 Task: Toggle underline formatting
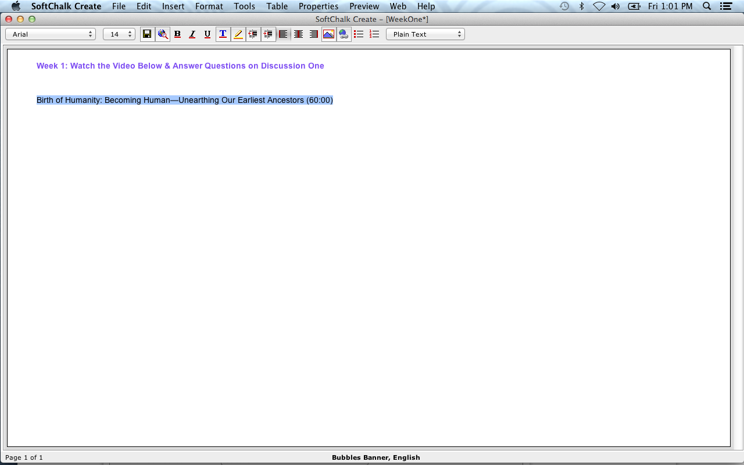[208, 34]
